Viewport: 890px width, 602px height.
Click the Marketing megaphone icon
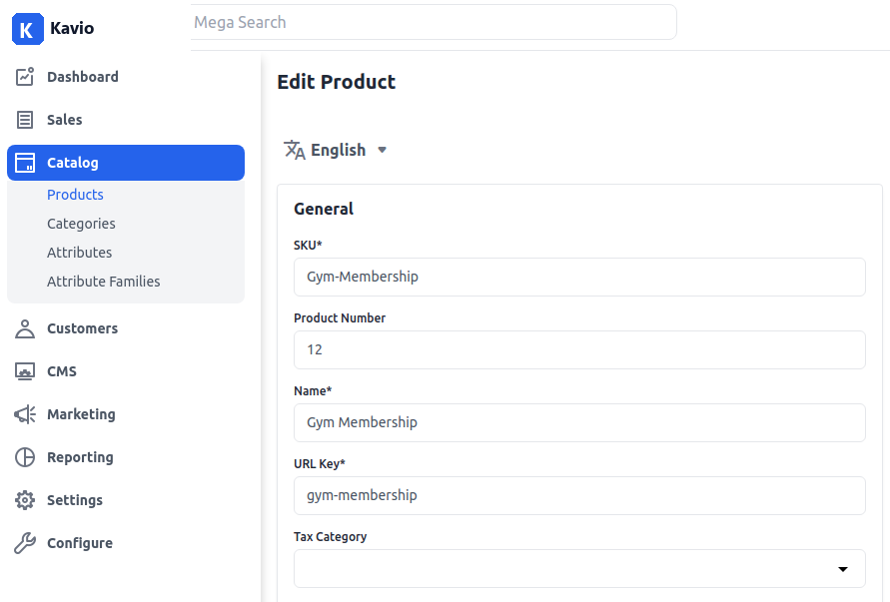click(25, 414)
